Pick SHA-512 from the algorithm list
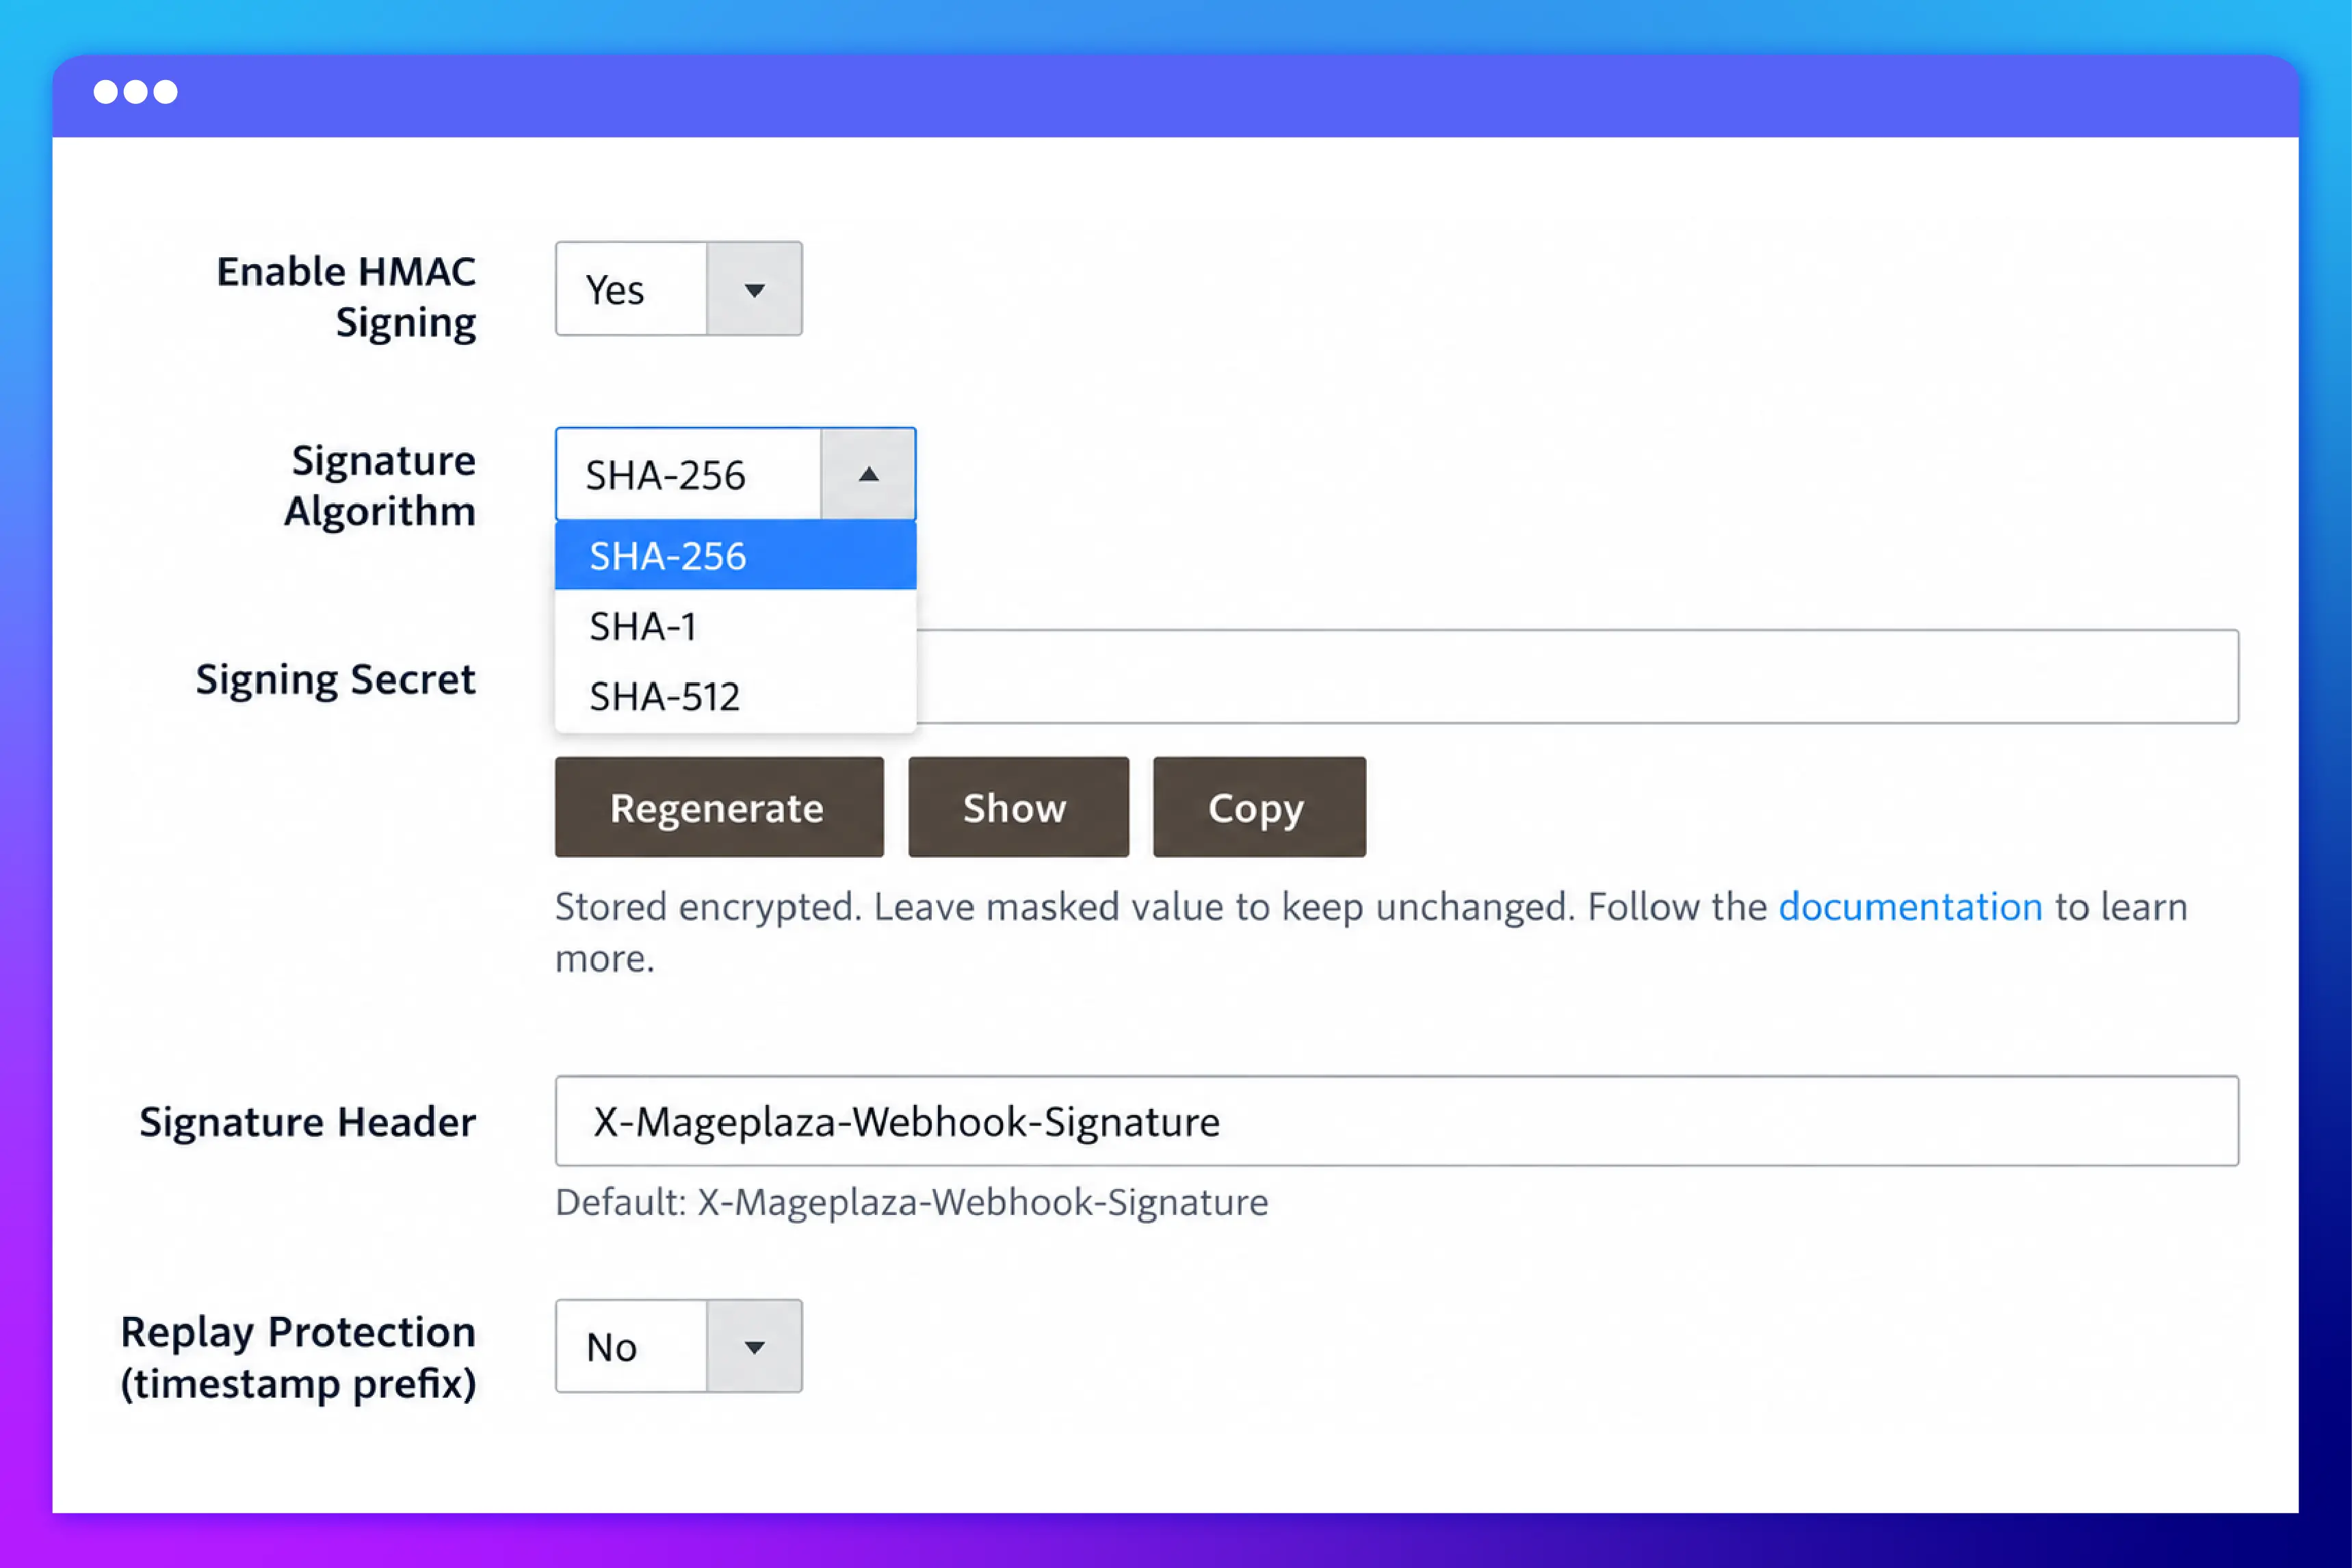Viewport: 2352px width, 1568px height. (x=735, y=696)
